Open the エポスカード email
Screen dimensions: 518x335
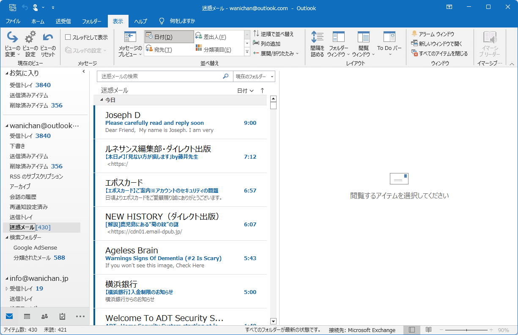click(181, 190)
